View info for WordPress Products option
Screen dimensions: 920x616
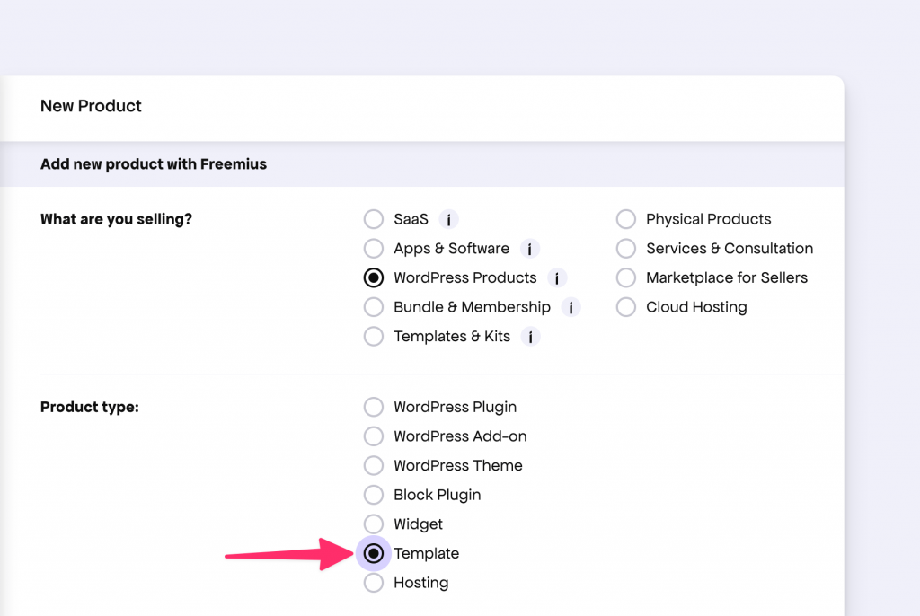[557, 278]
